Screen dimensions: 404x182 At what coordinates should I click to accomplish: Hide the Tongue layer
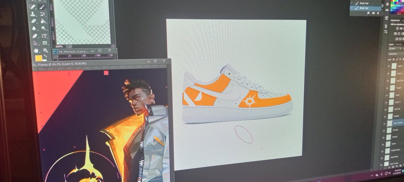click(388, 88)
